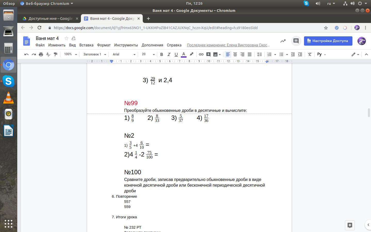Decrease the paragraph indent
The width and height of the screenshot is (371, 232).
click(293, 54)
